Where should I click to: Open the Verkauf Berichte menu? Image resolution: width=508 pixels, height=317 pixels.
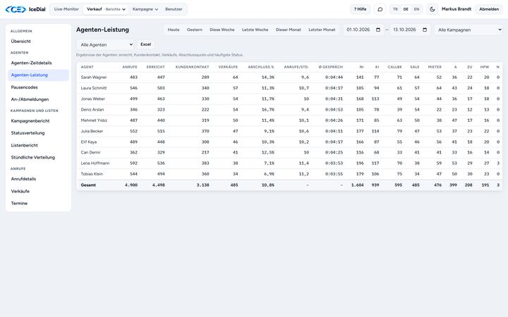[x=106, y=9]
